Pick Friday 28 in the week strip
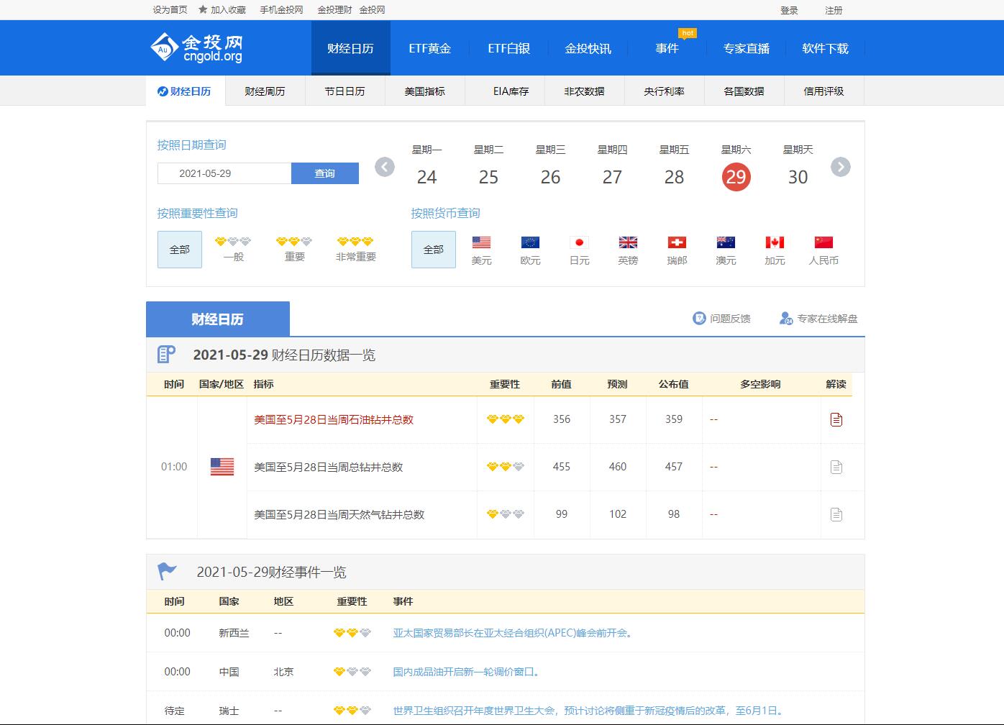1004x725 pixels. 674,177
